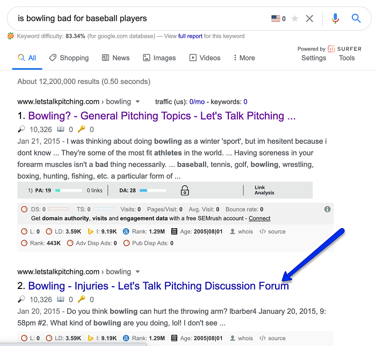Click Age 2005|08|01 icon in second result

[175, 338]
